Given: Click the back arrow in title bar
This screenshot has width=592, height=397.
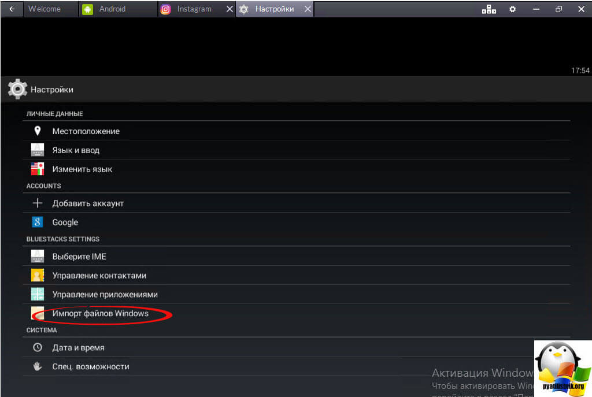Looking at the screenshot, I should 12,9.
